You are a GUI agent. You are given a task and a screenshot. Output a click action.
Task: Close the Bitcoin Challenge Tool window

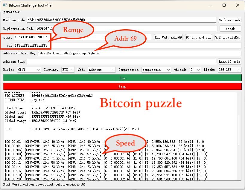point(238,5)
